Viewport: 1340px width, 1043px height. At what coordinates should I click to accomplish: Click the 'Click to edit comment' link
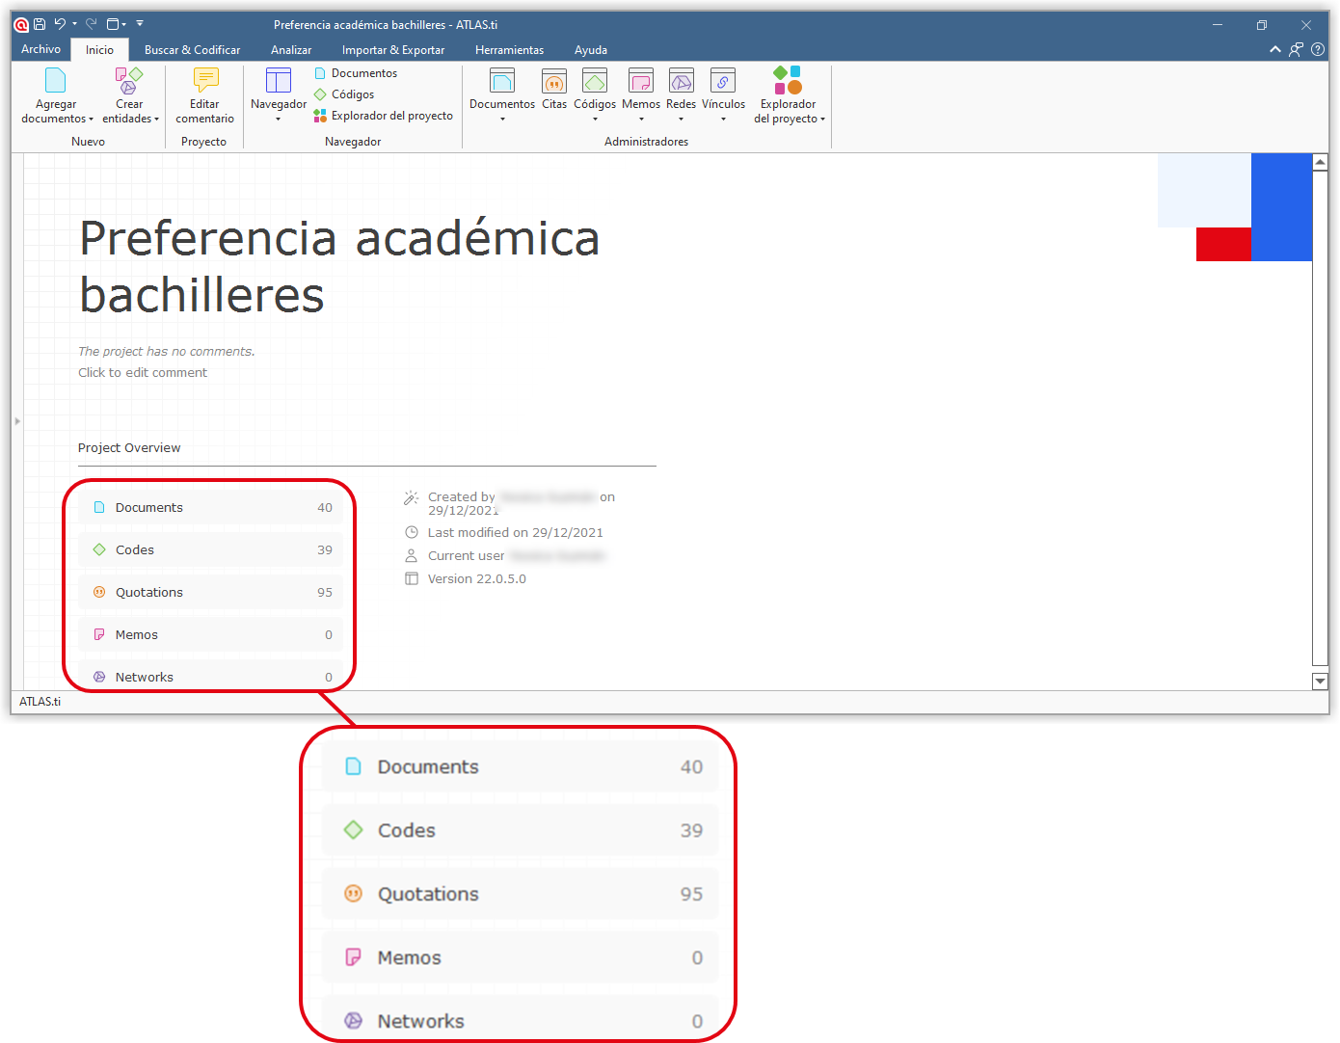click(x=143, y=373)
